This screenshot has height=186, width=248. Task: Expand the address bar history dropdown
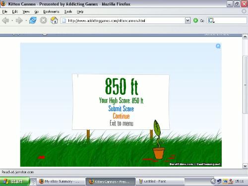click(187, 20)
